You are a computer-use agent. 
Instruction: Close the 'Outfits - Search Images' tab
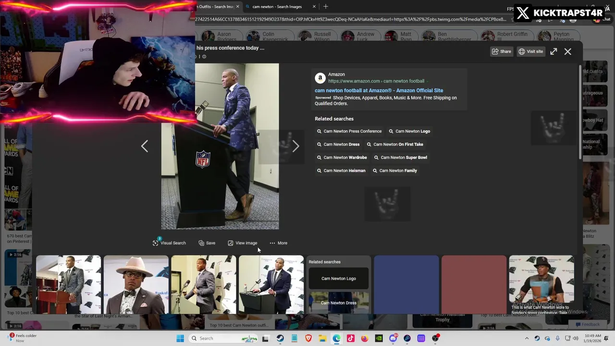point(237,7)
